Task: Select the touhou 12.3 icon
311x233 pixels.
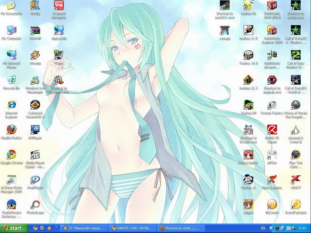Action: [x=248, y=80]
